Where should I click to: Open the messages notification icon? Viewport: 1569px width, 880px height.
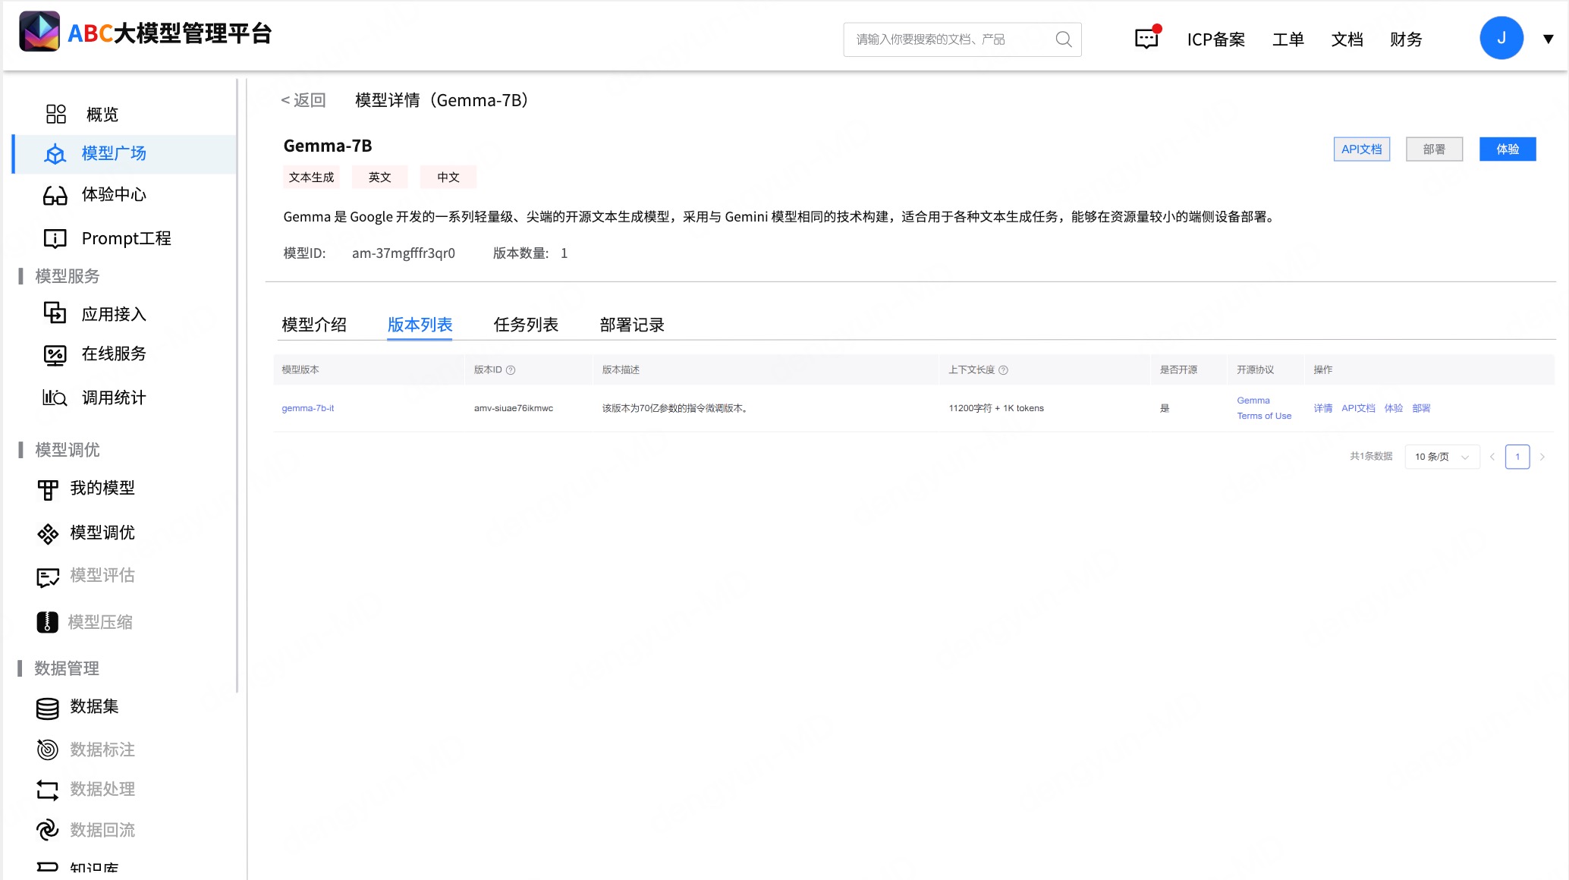(1146, 39)
